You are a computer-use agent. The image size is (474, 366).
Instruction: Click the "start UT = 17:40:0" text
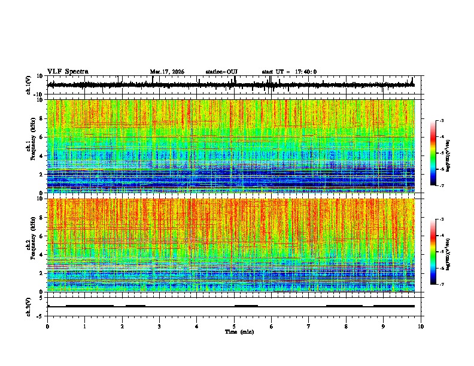click(289, 72)
